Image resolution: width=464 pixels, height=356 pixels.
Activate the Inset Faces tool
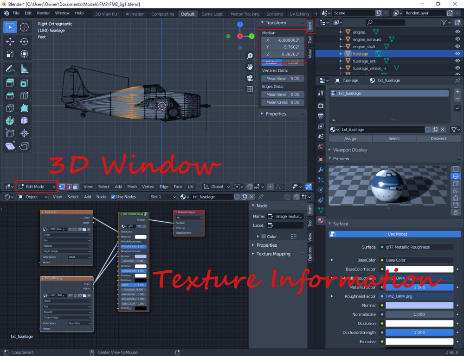point(24,83)
